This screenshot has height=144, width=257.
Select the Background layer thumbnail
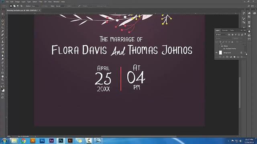[220, 52]
